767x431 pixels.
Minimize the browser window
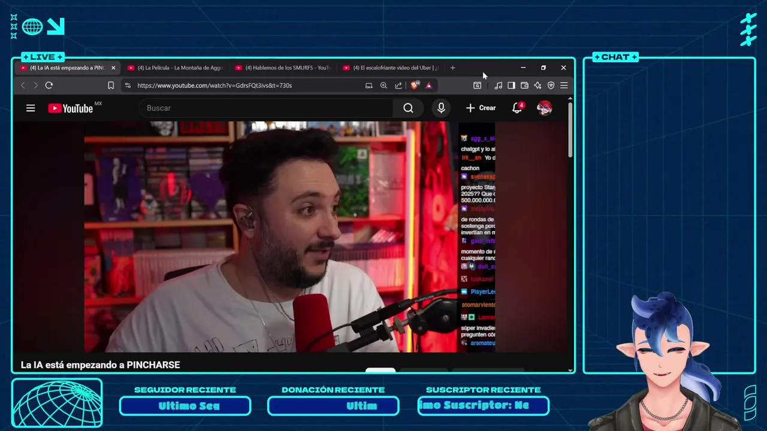click(523, 68)
